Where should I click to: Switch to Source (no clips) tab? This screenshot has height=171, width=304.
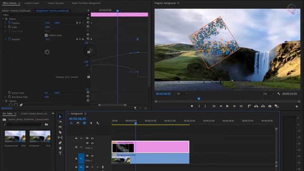tap(56, 3)
